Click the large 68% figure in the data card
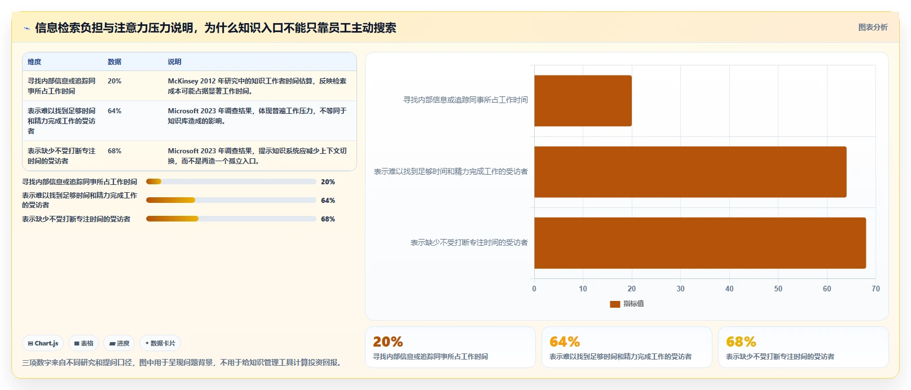 click(741, 342)
